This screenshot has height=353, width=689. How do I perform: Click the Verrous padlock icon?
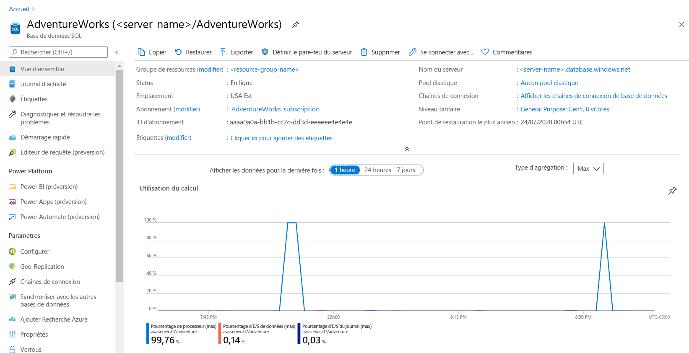13,350
